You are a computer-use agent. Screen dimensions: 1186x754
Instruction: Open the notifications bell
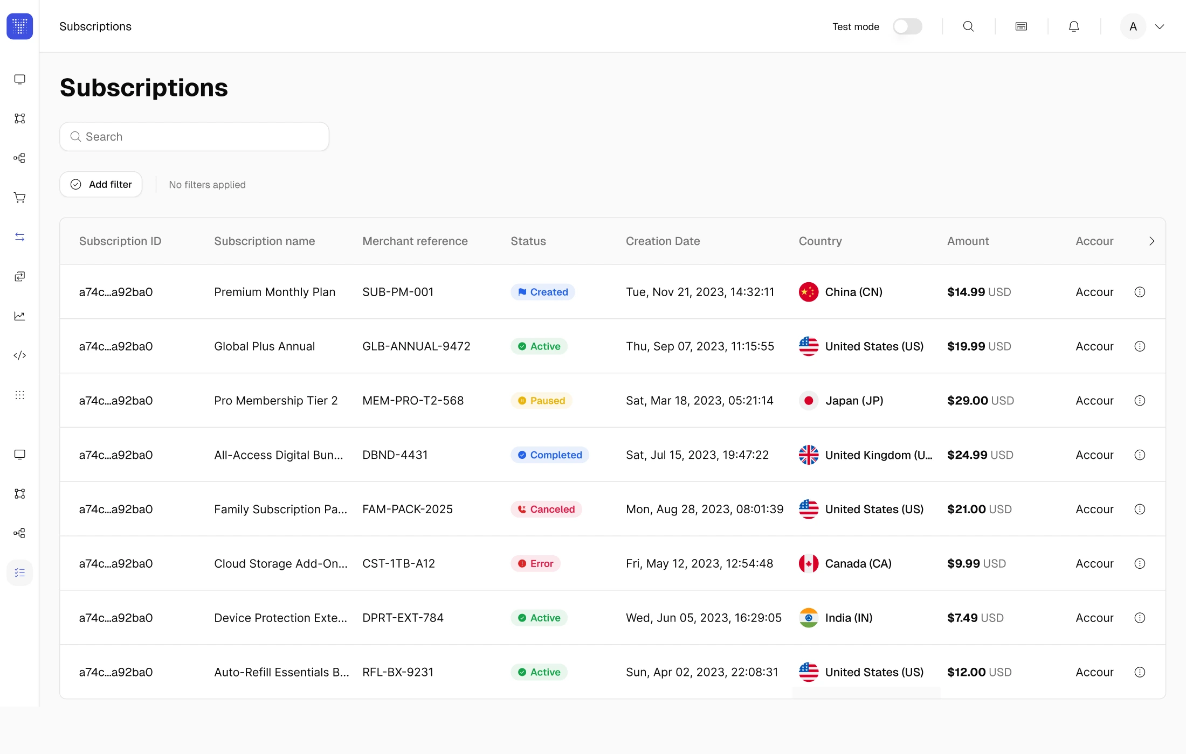coord(1074,26)
